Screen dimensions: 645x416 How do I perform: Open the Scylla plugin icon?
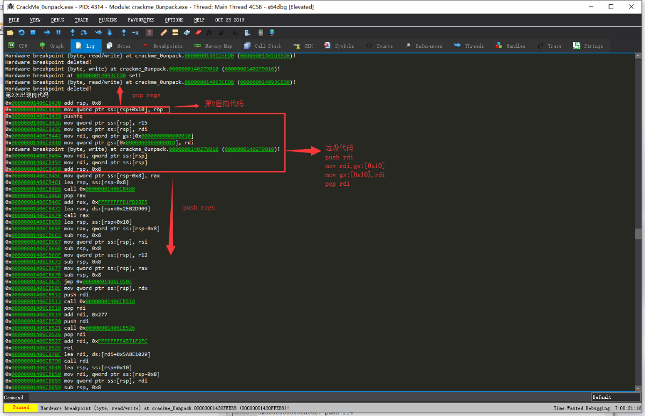[150, 33]
